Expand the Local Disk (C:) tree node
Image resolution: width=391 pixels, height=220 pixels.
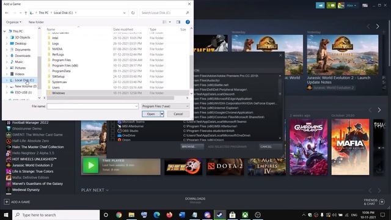(x=7, y=80)
